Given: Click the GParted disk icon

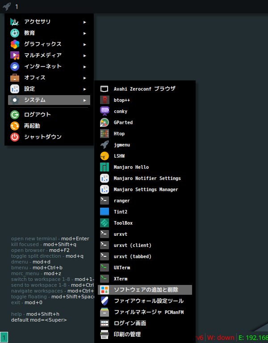Looking at the screenshot, I should click(x=105, y=122).
